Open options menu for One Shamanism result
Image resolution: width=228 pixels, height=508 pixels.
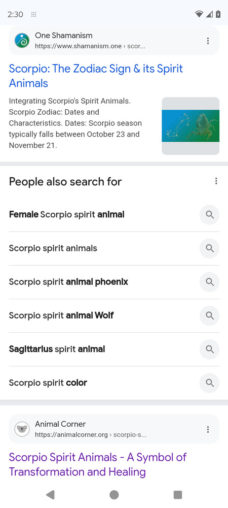click(208, 41)
